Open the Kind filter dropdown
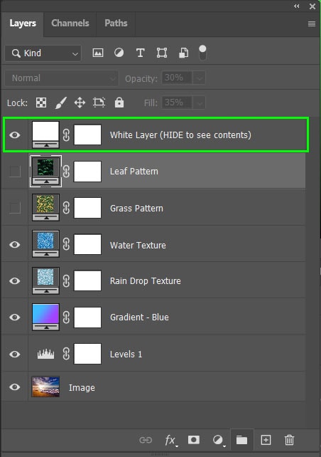 click(43, 53)
